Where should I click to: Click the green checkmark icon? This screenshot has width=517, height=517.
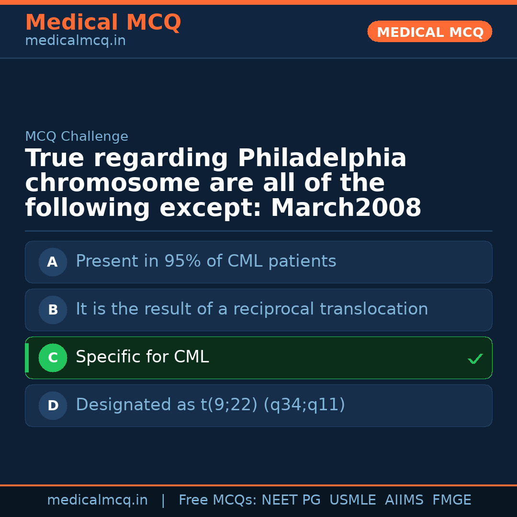tap(475, 359)
